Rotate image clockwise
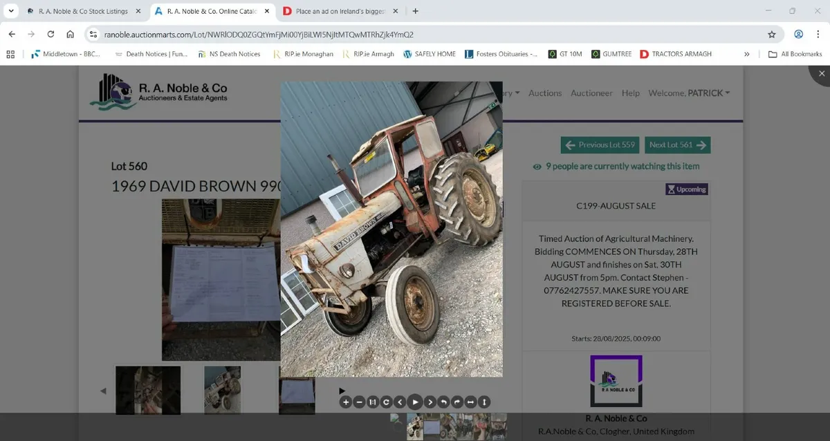Screen dimensions: 830x441 coord(456,402)
